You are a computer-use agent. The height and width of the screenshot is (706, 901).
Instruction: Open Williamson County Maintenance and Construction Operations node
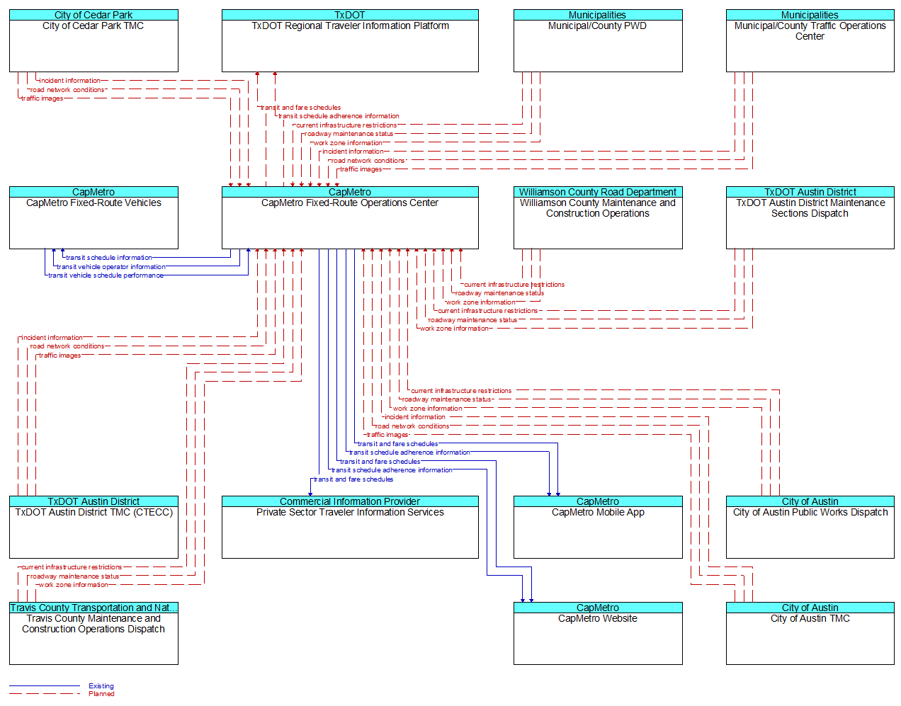tap(598, 217)
